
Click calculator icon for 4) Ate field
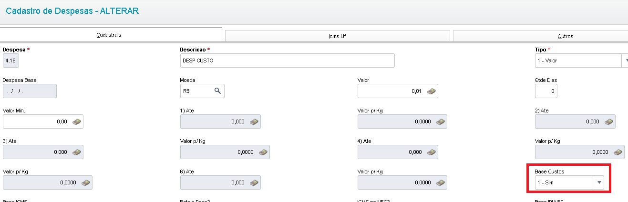pyautogui.click(x=431, y=152)
